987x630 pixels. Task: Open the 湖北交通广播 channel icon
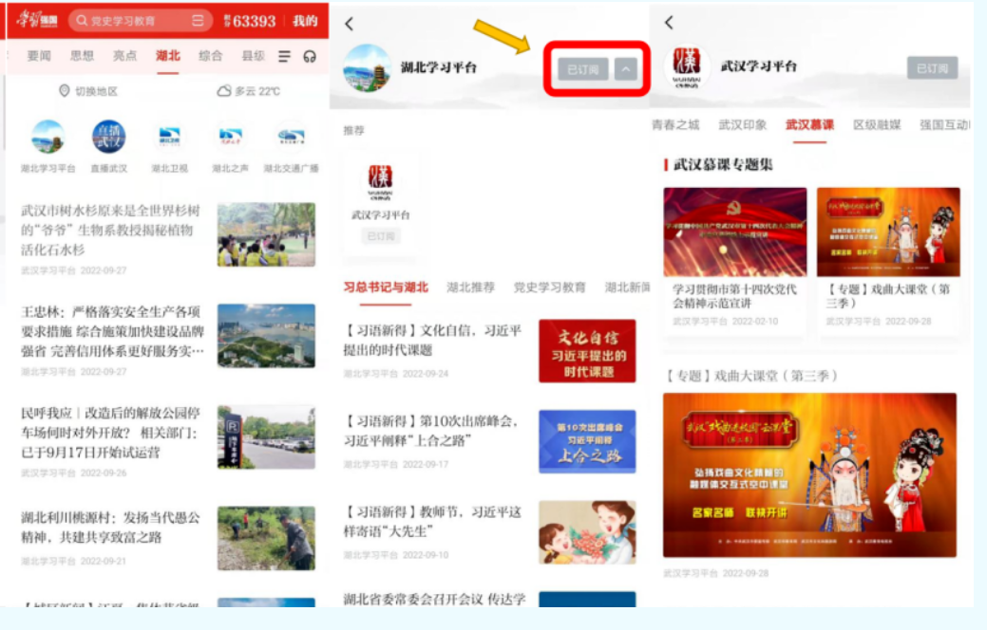point(291,138)
